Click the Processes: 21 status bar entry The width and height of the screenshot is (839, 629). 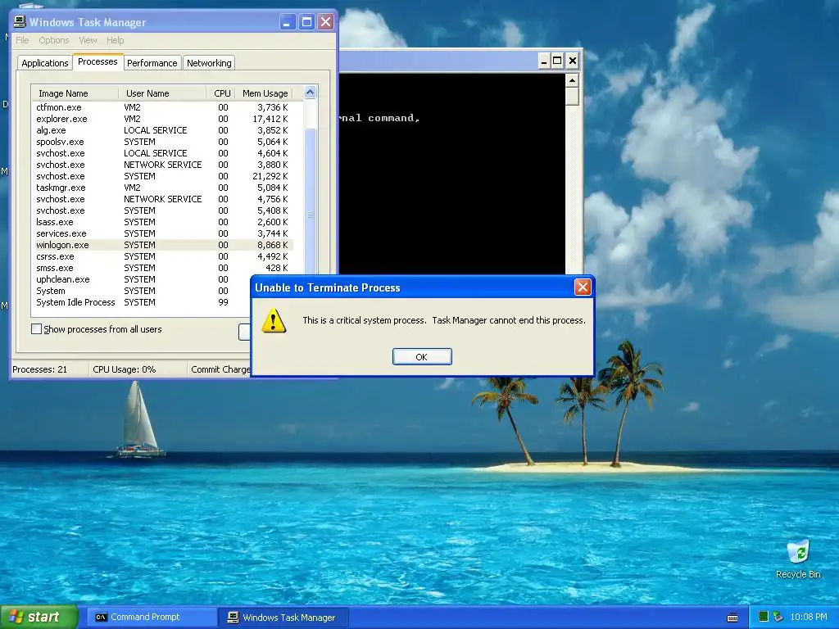click(50, 369)
